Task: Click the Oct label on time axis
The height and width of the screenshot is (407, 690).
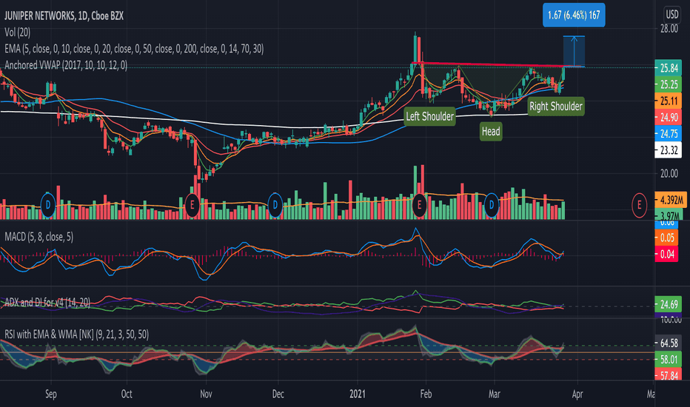Action: pyautogui.click(x=127, y=394)
